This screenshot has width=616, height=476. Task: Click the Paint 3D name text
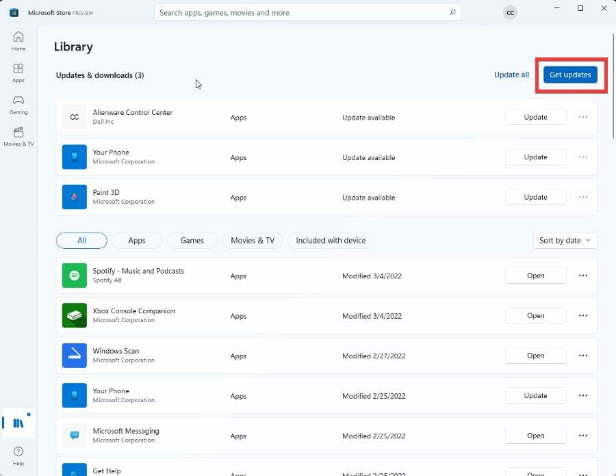106,192
